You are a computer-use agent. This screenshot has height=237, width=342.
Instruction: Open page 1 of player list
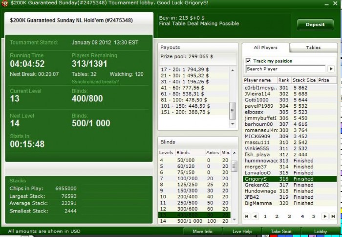[x=265, y=216]
